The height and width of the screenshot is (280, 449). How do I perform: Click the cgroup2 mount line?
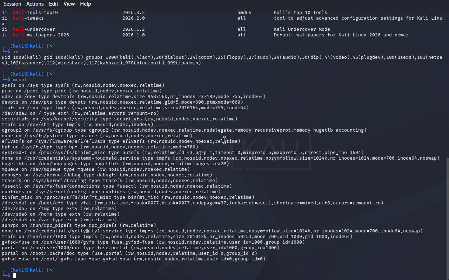[184, 130]
